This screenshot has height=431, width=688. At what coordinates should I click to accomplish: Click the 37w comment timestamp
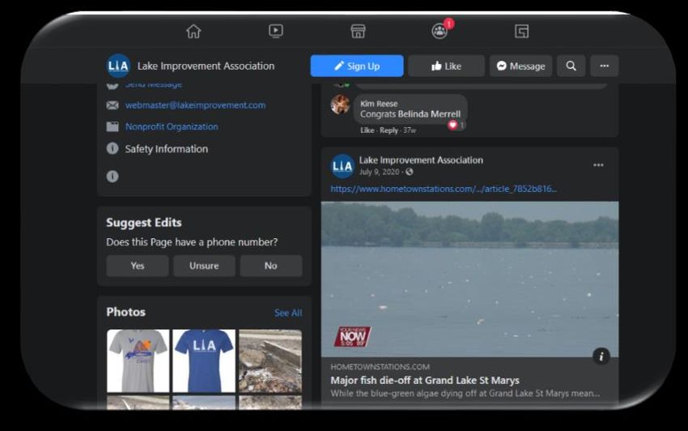click(410, 130)
